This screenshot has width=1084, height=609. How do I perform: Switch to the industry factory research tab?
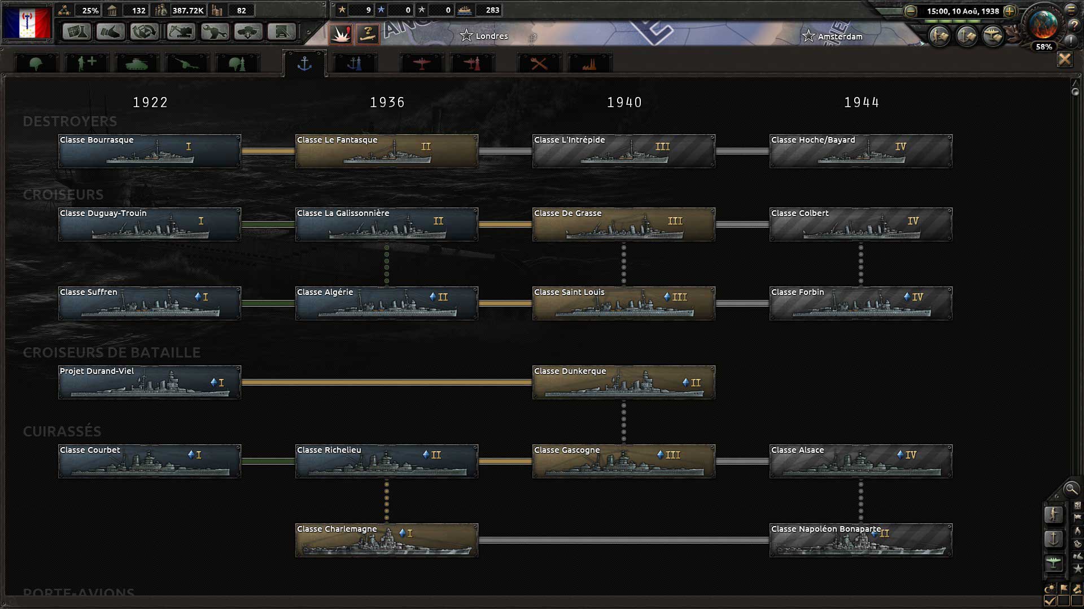tap(589, 63)
